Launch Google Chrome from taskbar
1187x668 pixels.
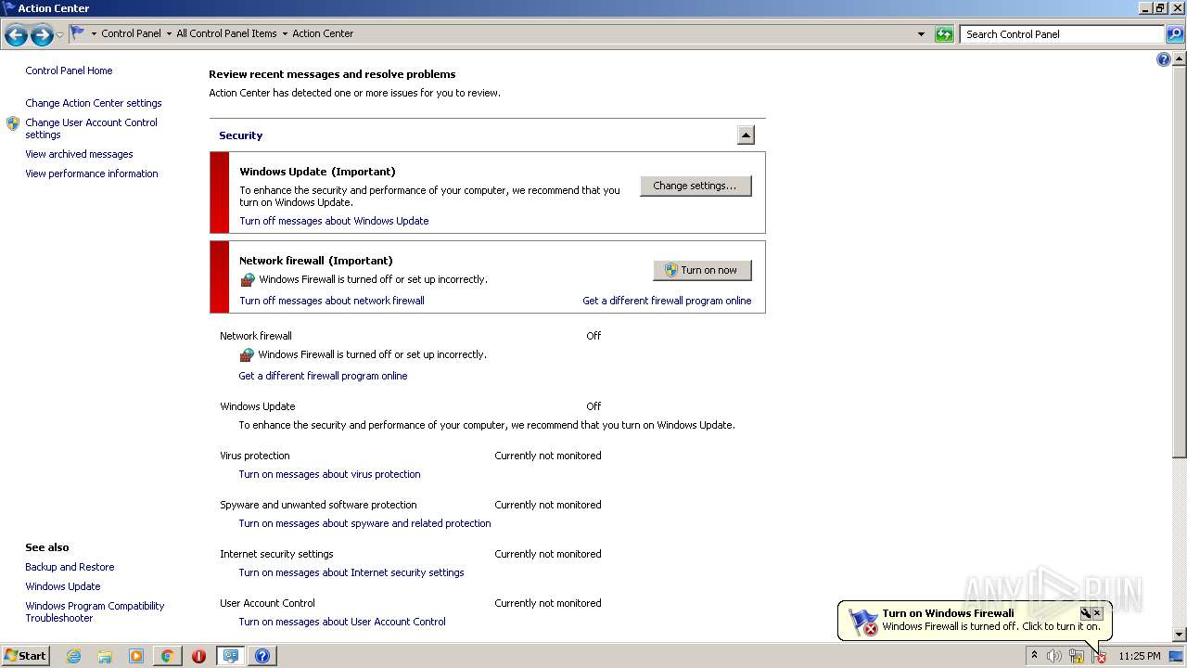(x=168, y=656)
